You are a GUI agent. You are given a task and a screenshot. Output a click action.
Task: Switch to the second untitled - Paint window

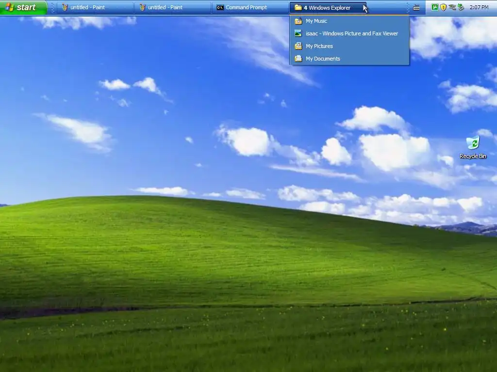coord(173,7)
